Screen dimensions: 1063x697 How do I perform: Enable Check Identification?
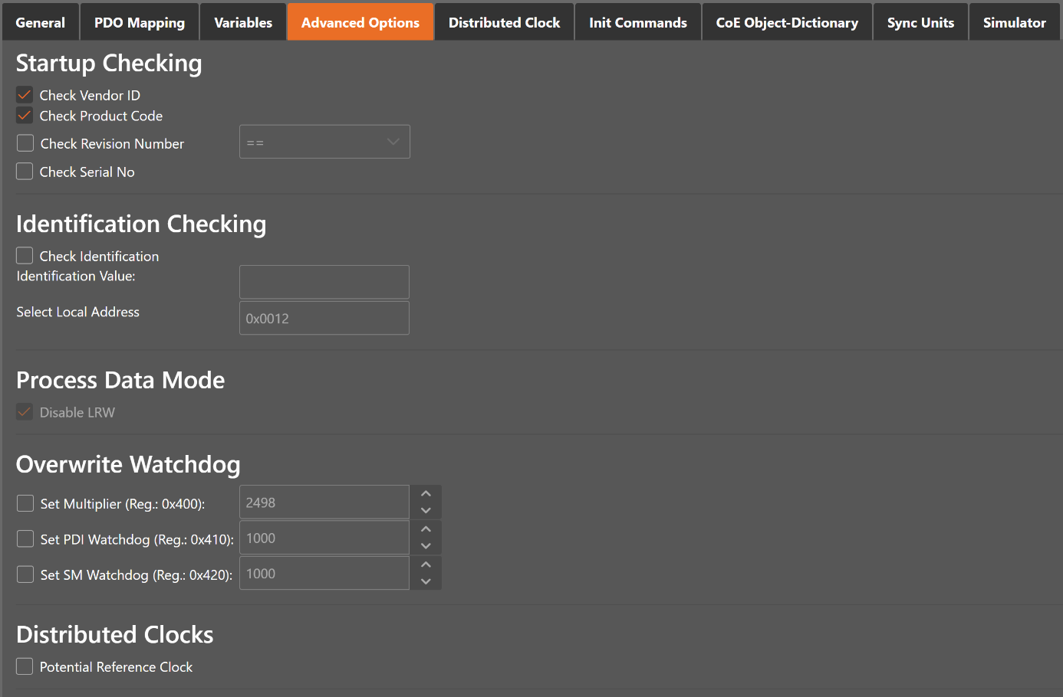[x=24, y=255]
